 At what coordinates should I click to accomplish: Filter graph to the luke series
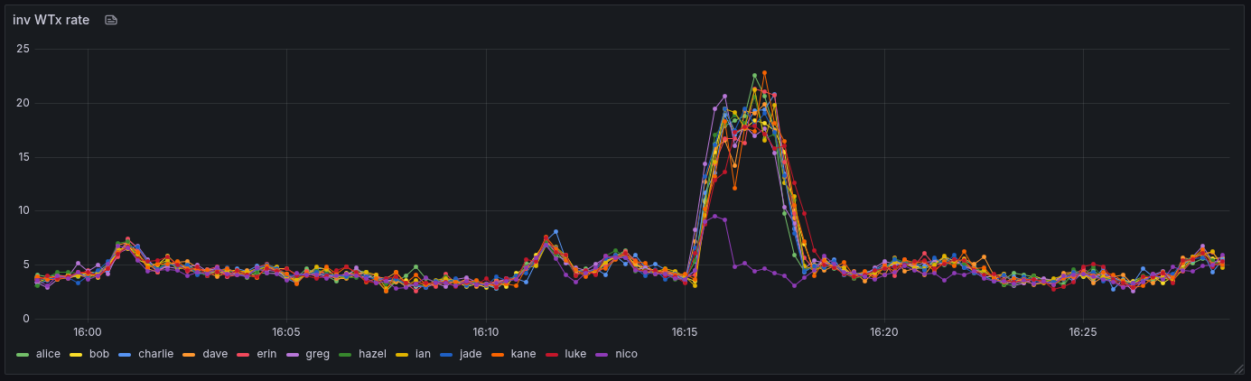(x=574, y=354)
